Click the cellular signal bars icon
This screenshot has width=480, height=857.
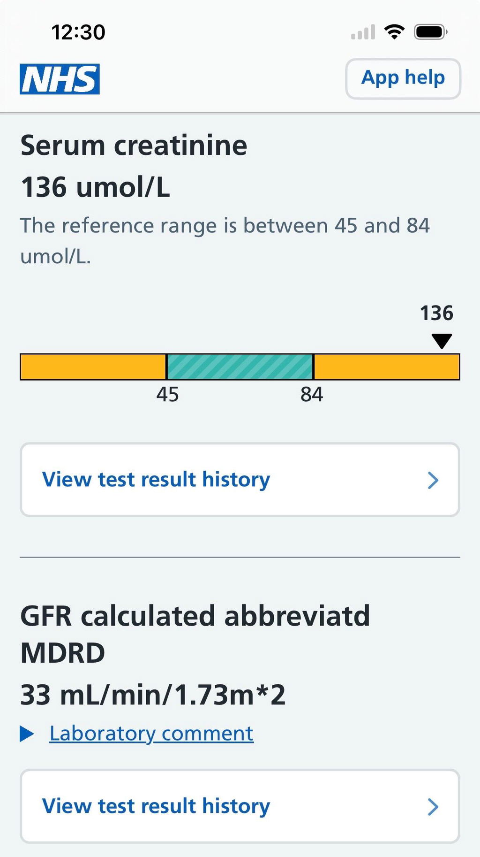tap(363, 32)
